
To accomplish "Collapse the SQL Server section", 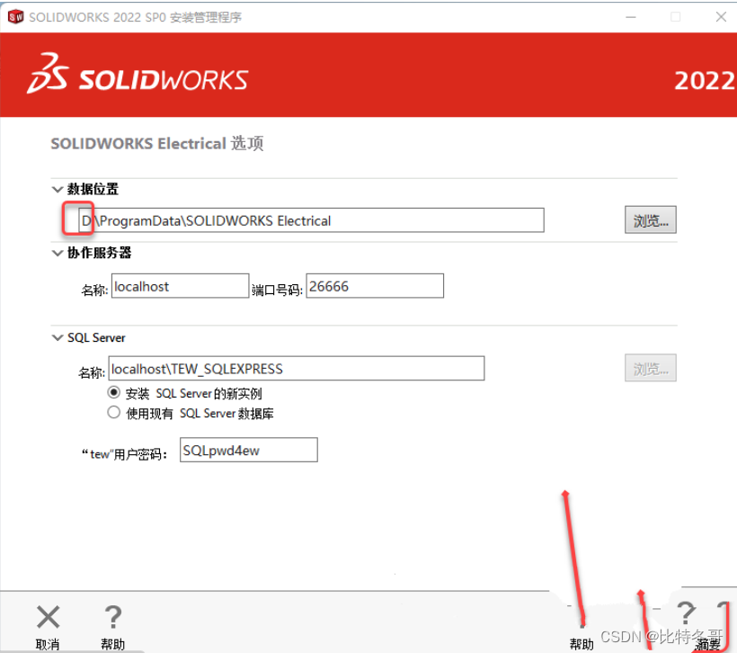I will click(x=58, y=338).
